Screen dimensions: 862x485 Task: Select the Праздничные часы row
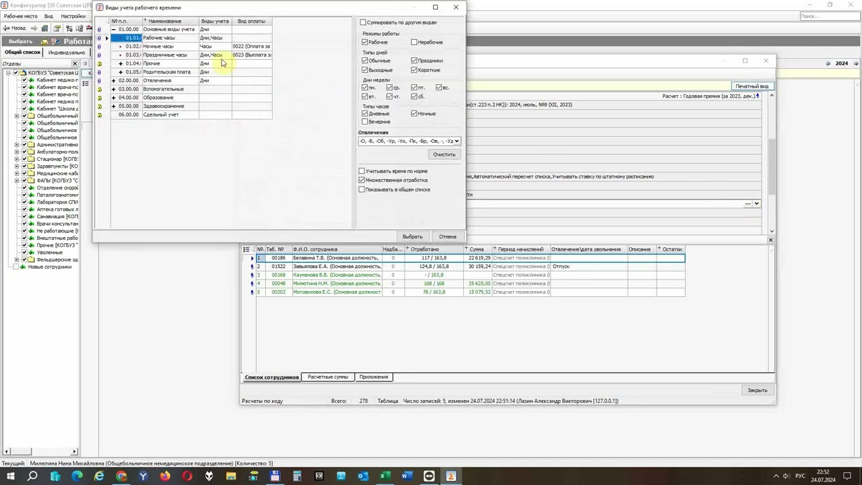191,55
